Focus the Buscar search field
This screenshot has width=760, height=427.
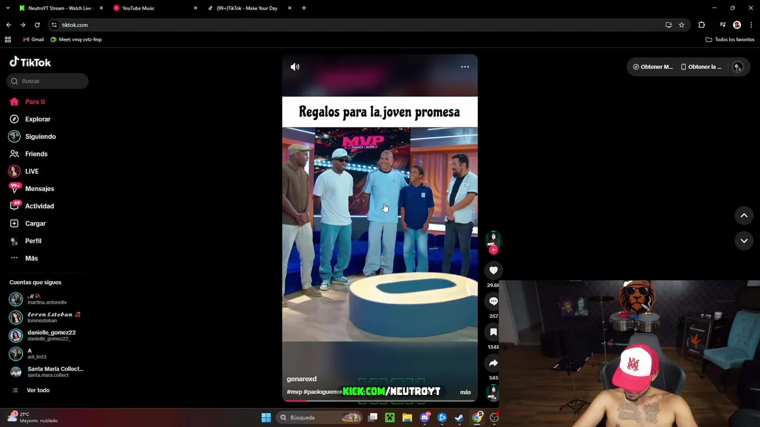click(47, 81)
